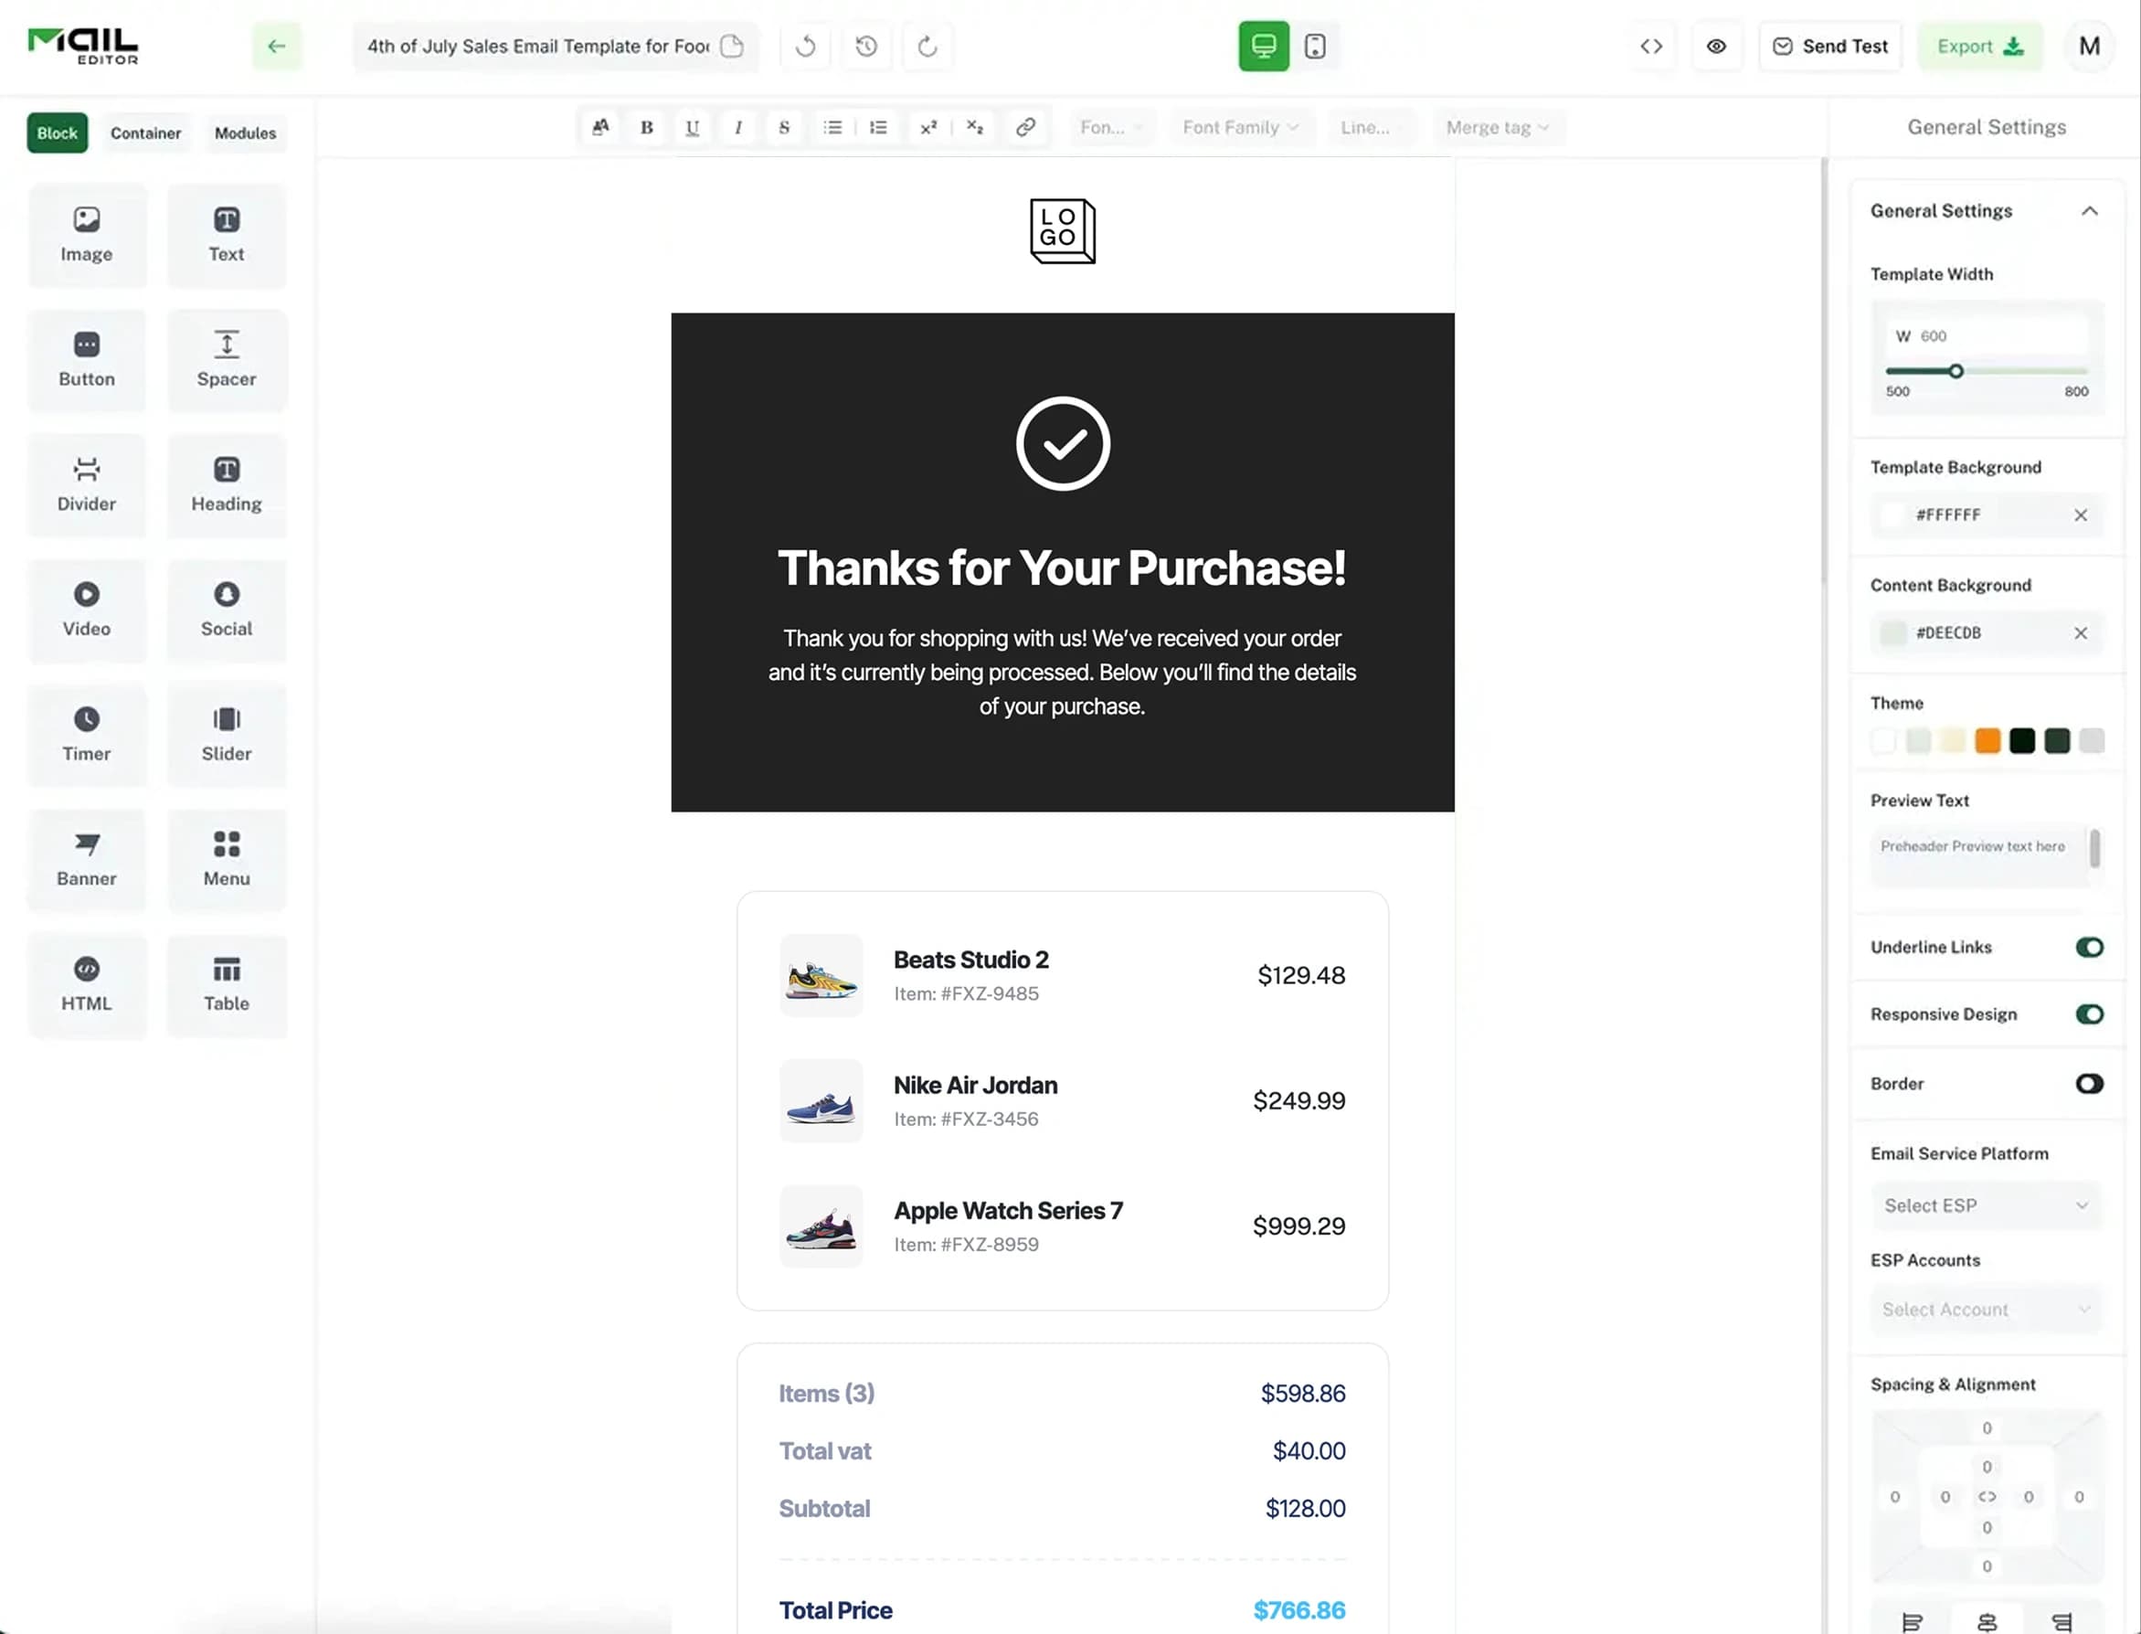Toggle underline formatting
The height and width of the screenshot is (1634, 2141).
(693, 127)
